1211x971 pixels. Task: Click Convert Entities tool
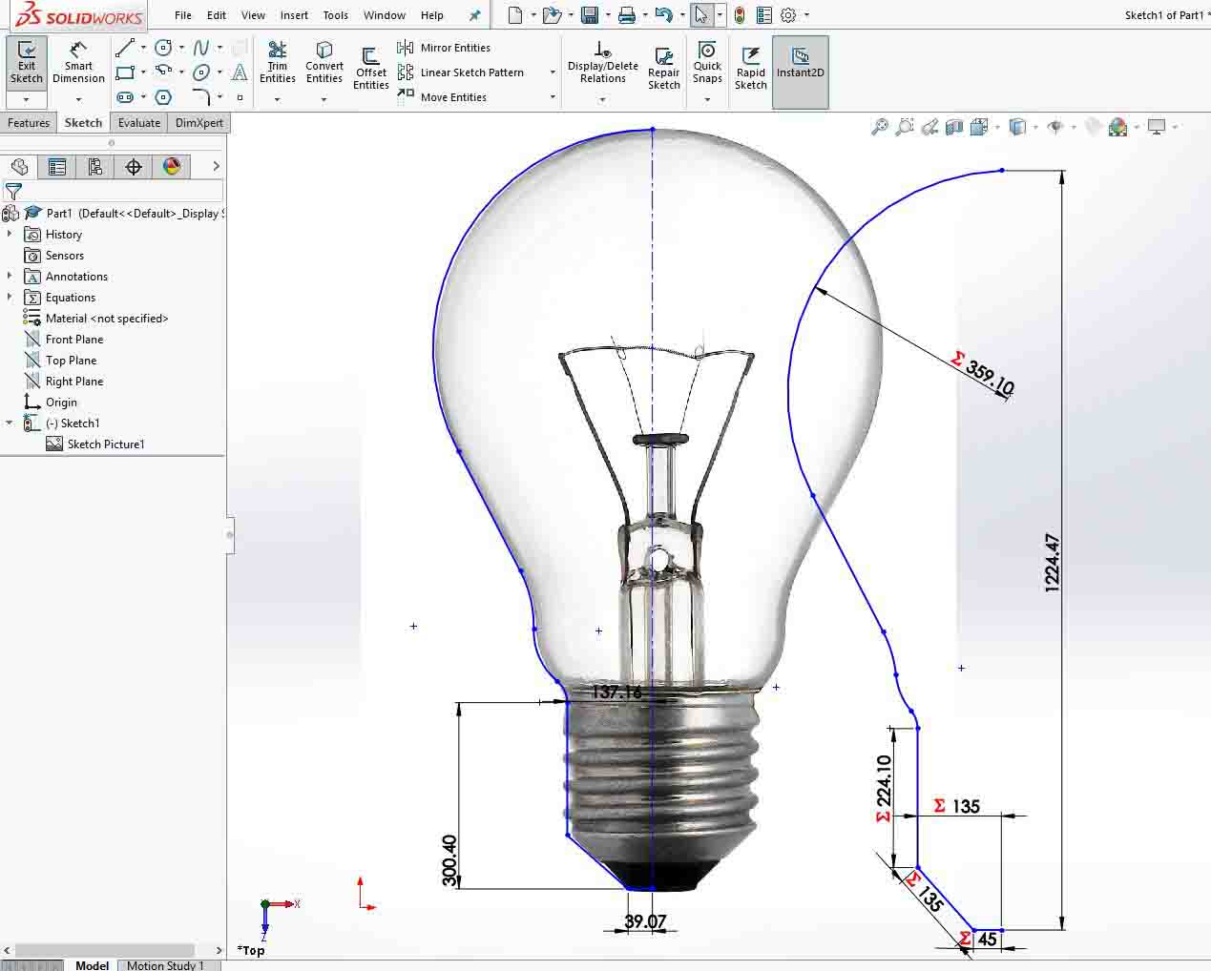(324, 63)
